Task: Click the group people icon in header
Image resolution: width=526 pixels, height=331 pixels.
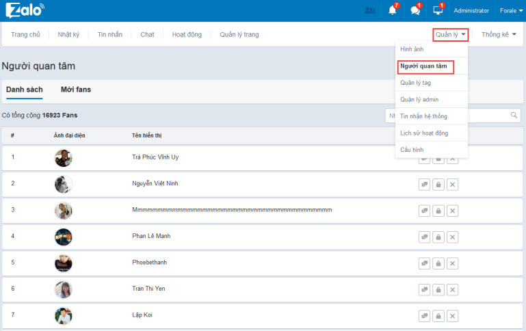Action: (x=370, y=10)
